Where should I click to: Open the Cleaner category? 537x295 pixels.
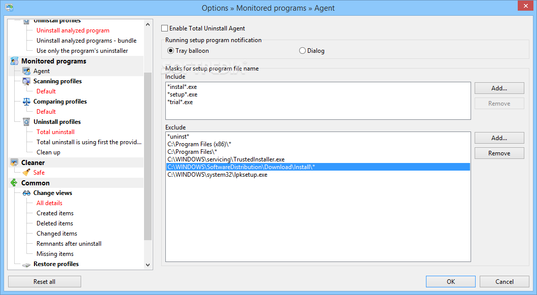33,162
